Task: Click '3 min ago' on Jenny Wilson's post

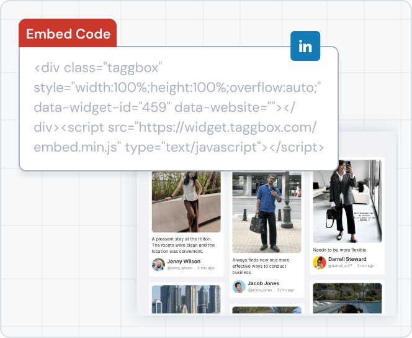Action: (206, 268)
